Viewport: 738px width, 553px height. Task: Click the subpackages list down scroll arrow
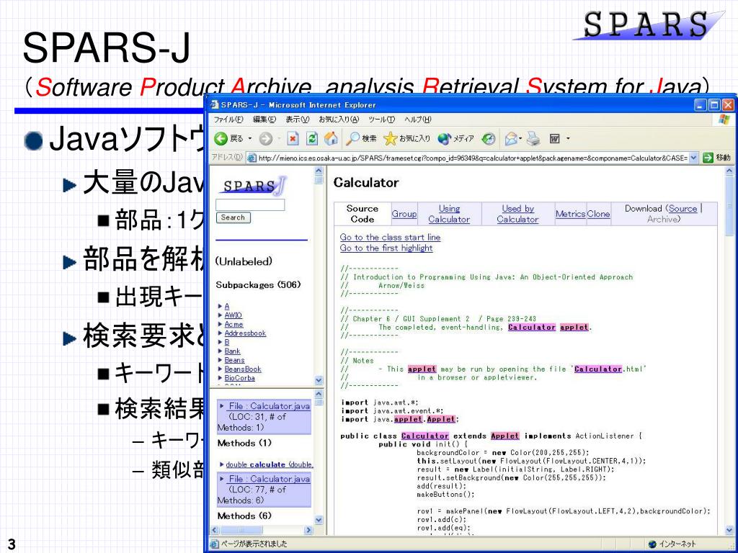click(319, 380)
